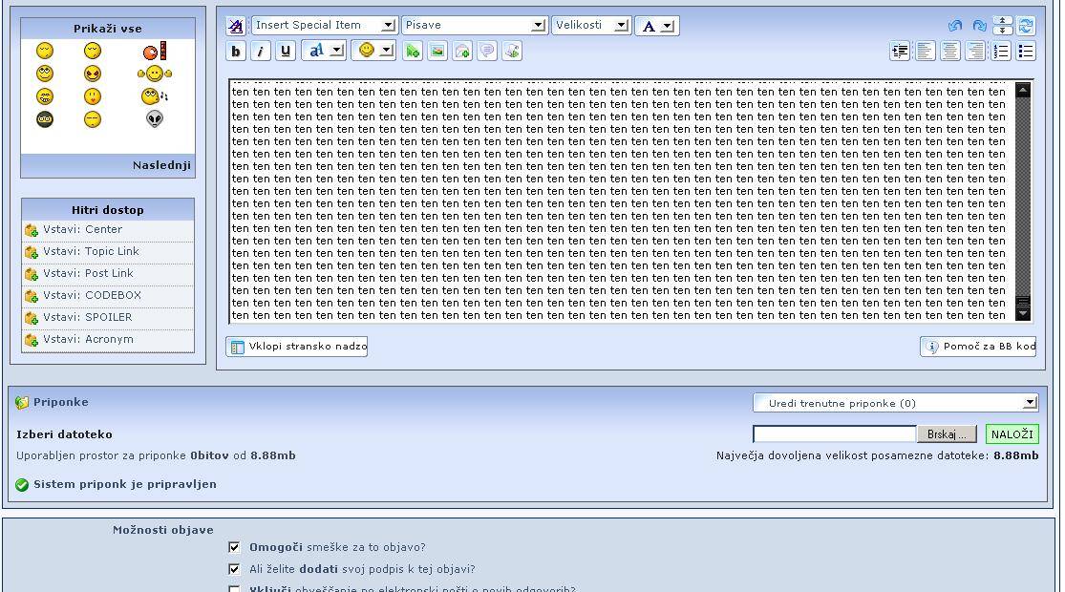Screen dimensions: 1065x592
Task: Shrink the editor with the up-arrow button
Action: pos(1003,21)
